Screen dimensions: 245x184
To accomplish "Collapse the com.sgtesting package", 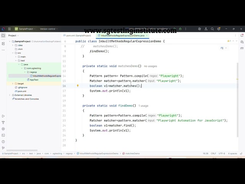I will click(x=22, y=68).
